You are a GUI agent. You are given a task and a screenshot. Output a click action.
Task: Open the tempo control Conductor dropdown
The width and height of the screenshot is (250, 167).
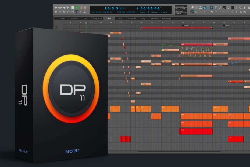pos(155,12)
